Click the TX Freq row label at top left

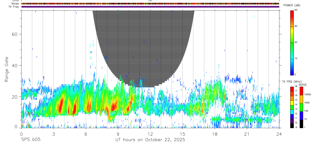point(14,7)
